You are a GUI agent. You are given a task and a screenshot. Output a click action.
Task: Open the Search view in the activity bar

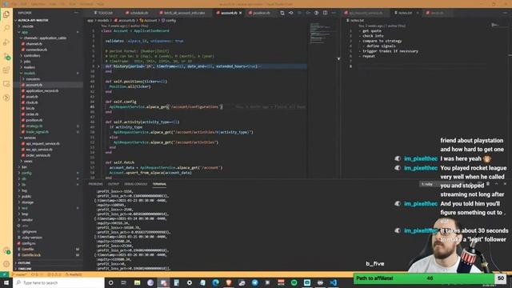point(6,29)
